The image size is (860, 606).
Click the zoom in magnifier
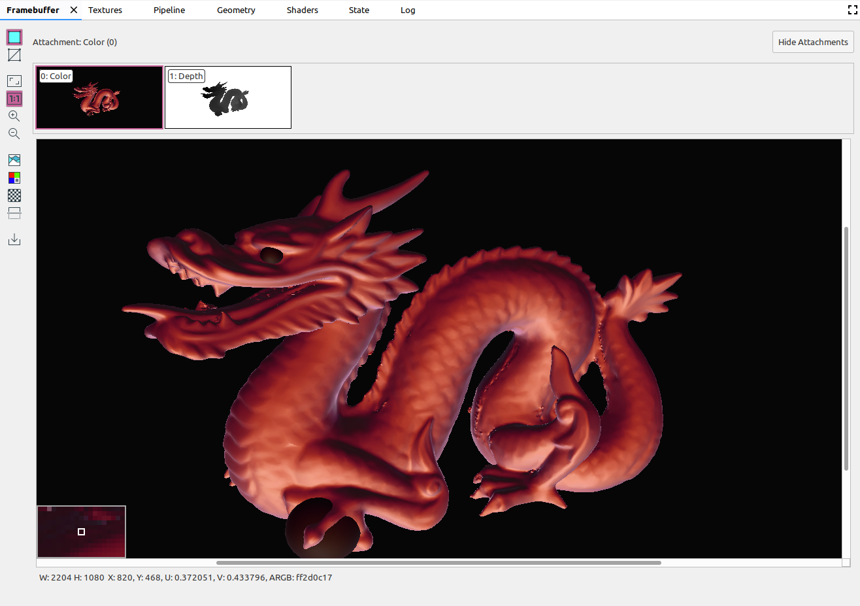(14, 116)
